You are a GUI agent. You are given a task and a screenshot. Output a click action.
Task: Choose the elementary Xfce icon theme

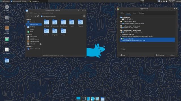click(x=147, y=22)
